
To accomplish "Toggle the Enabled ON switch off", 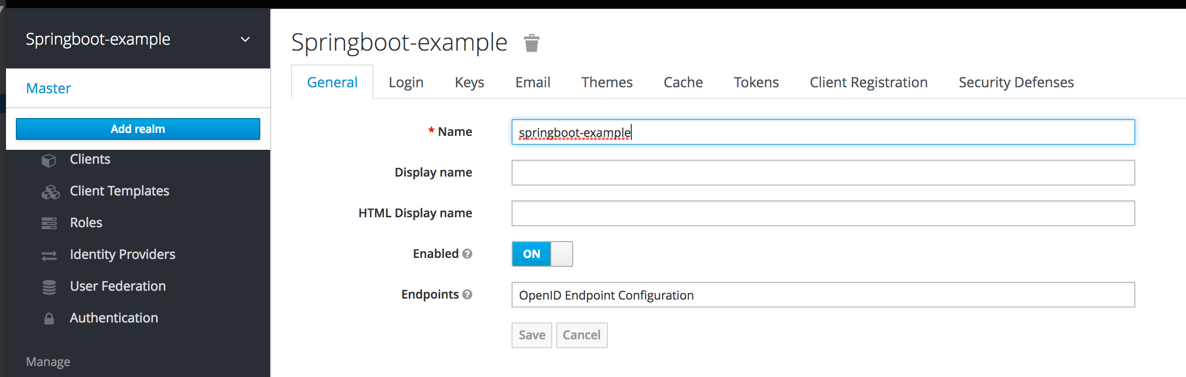I will 542,254.
